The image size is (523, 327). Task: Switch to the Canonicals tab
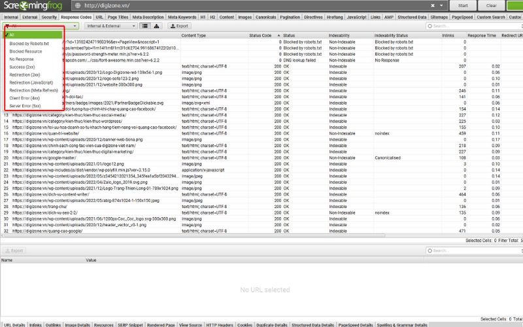coord(266,17)
